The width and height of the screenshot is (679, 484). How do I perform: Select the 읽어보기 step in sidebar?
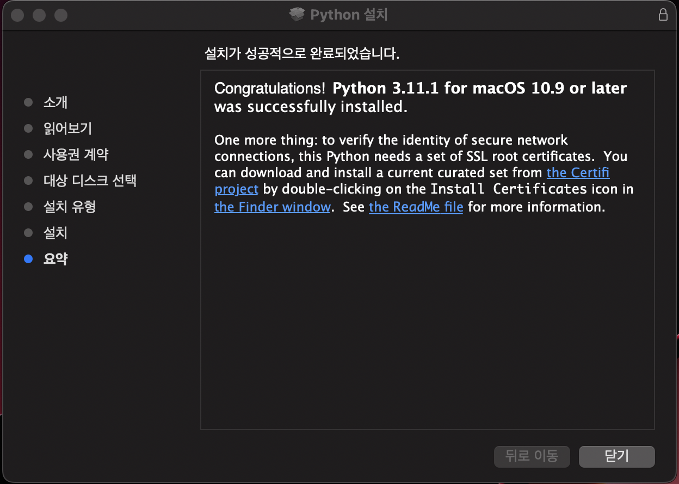tap(67, 128)
